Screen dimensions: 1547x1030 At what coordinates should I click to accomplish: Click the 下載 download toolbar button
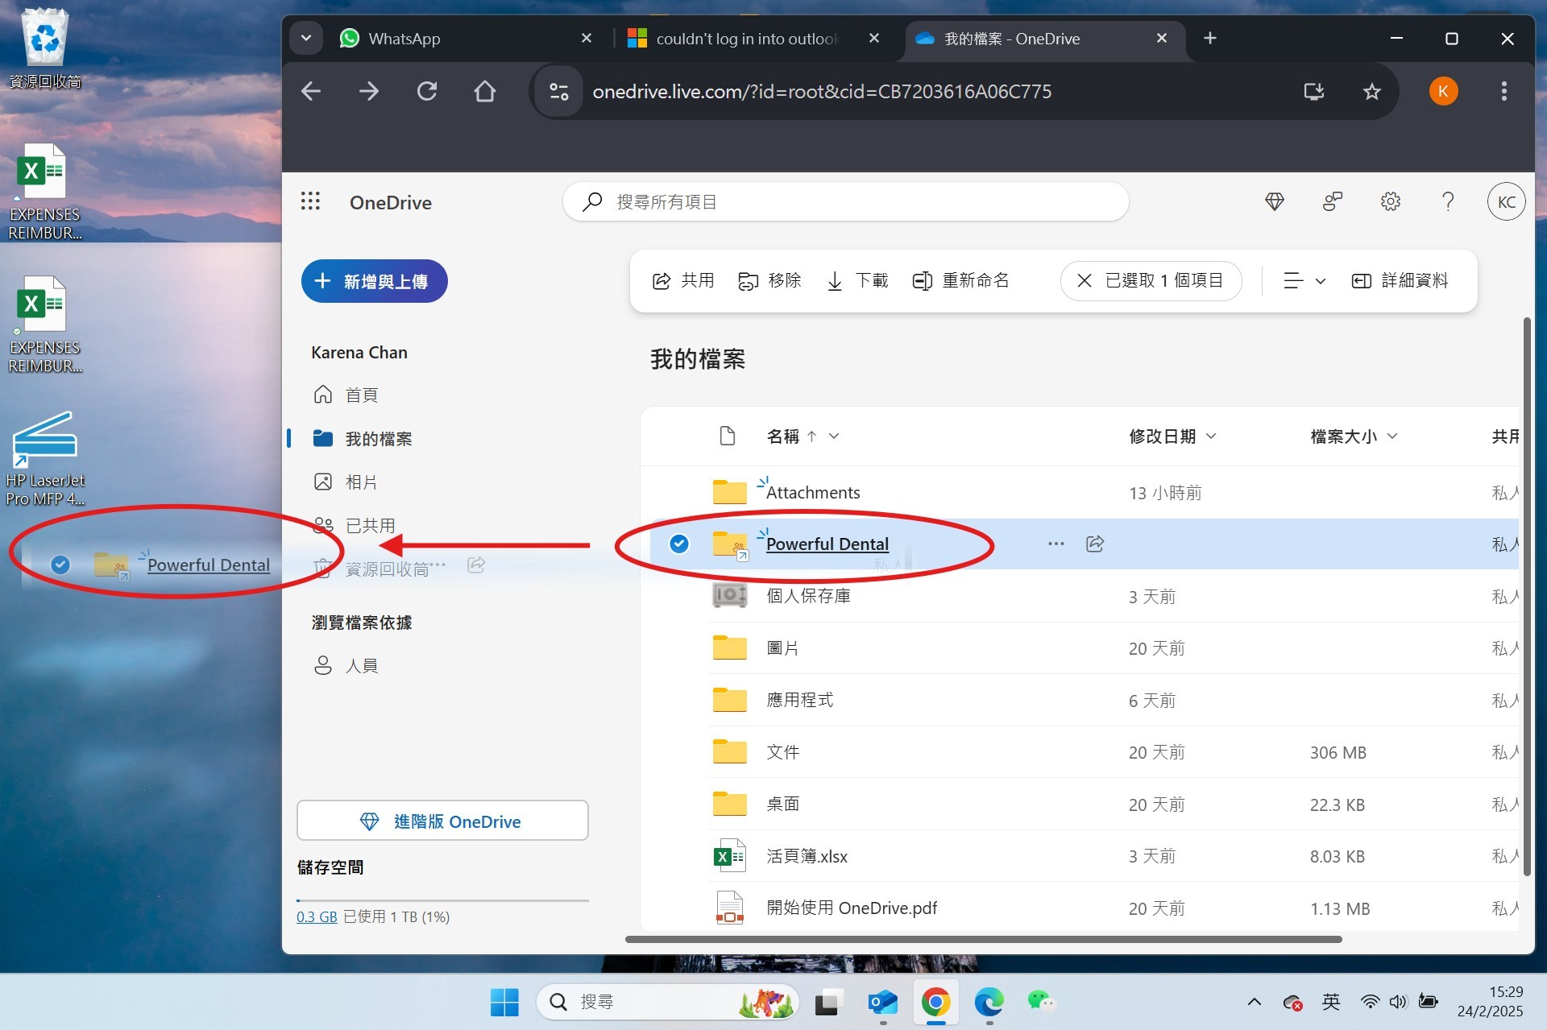click(x=857, y=280)
